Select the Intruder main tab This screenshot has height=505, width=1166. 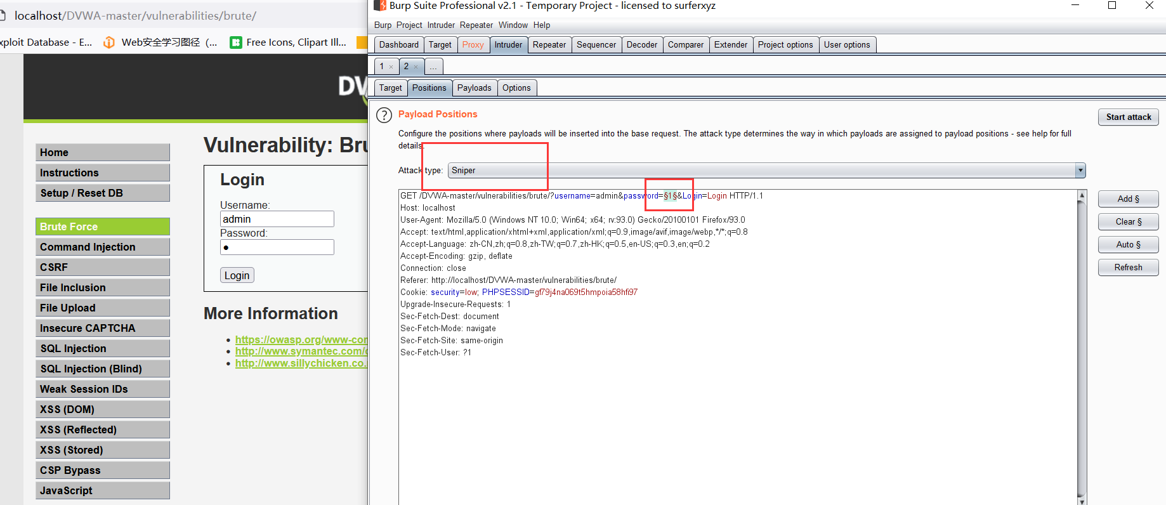[509, 45]
